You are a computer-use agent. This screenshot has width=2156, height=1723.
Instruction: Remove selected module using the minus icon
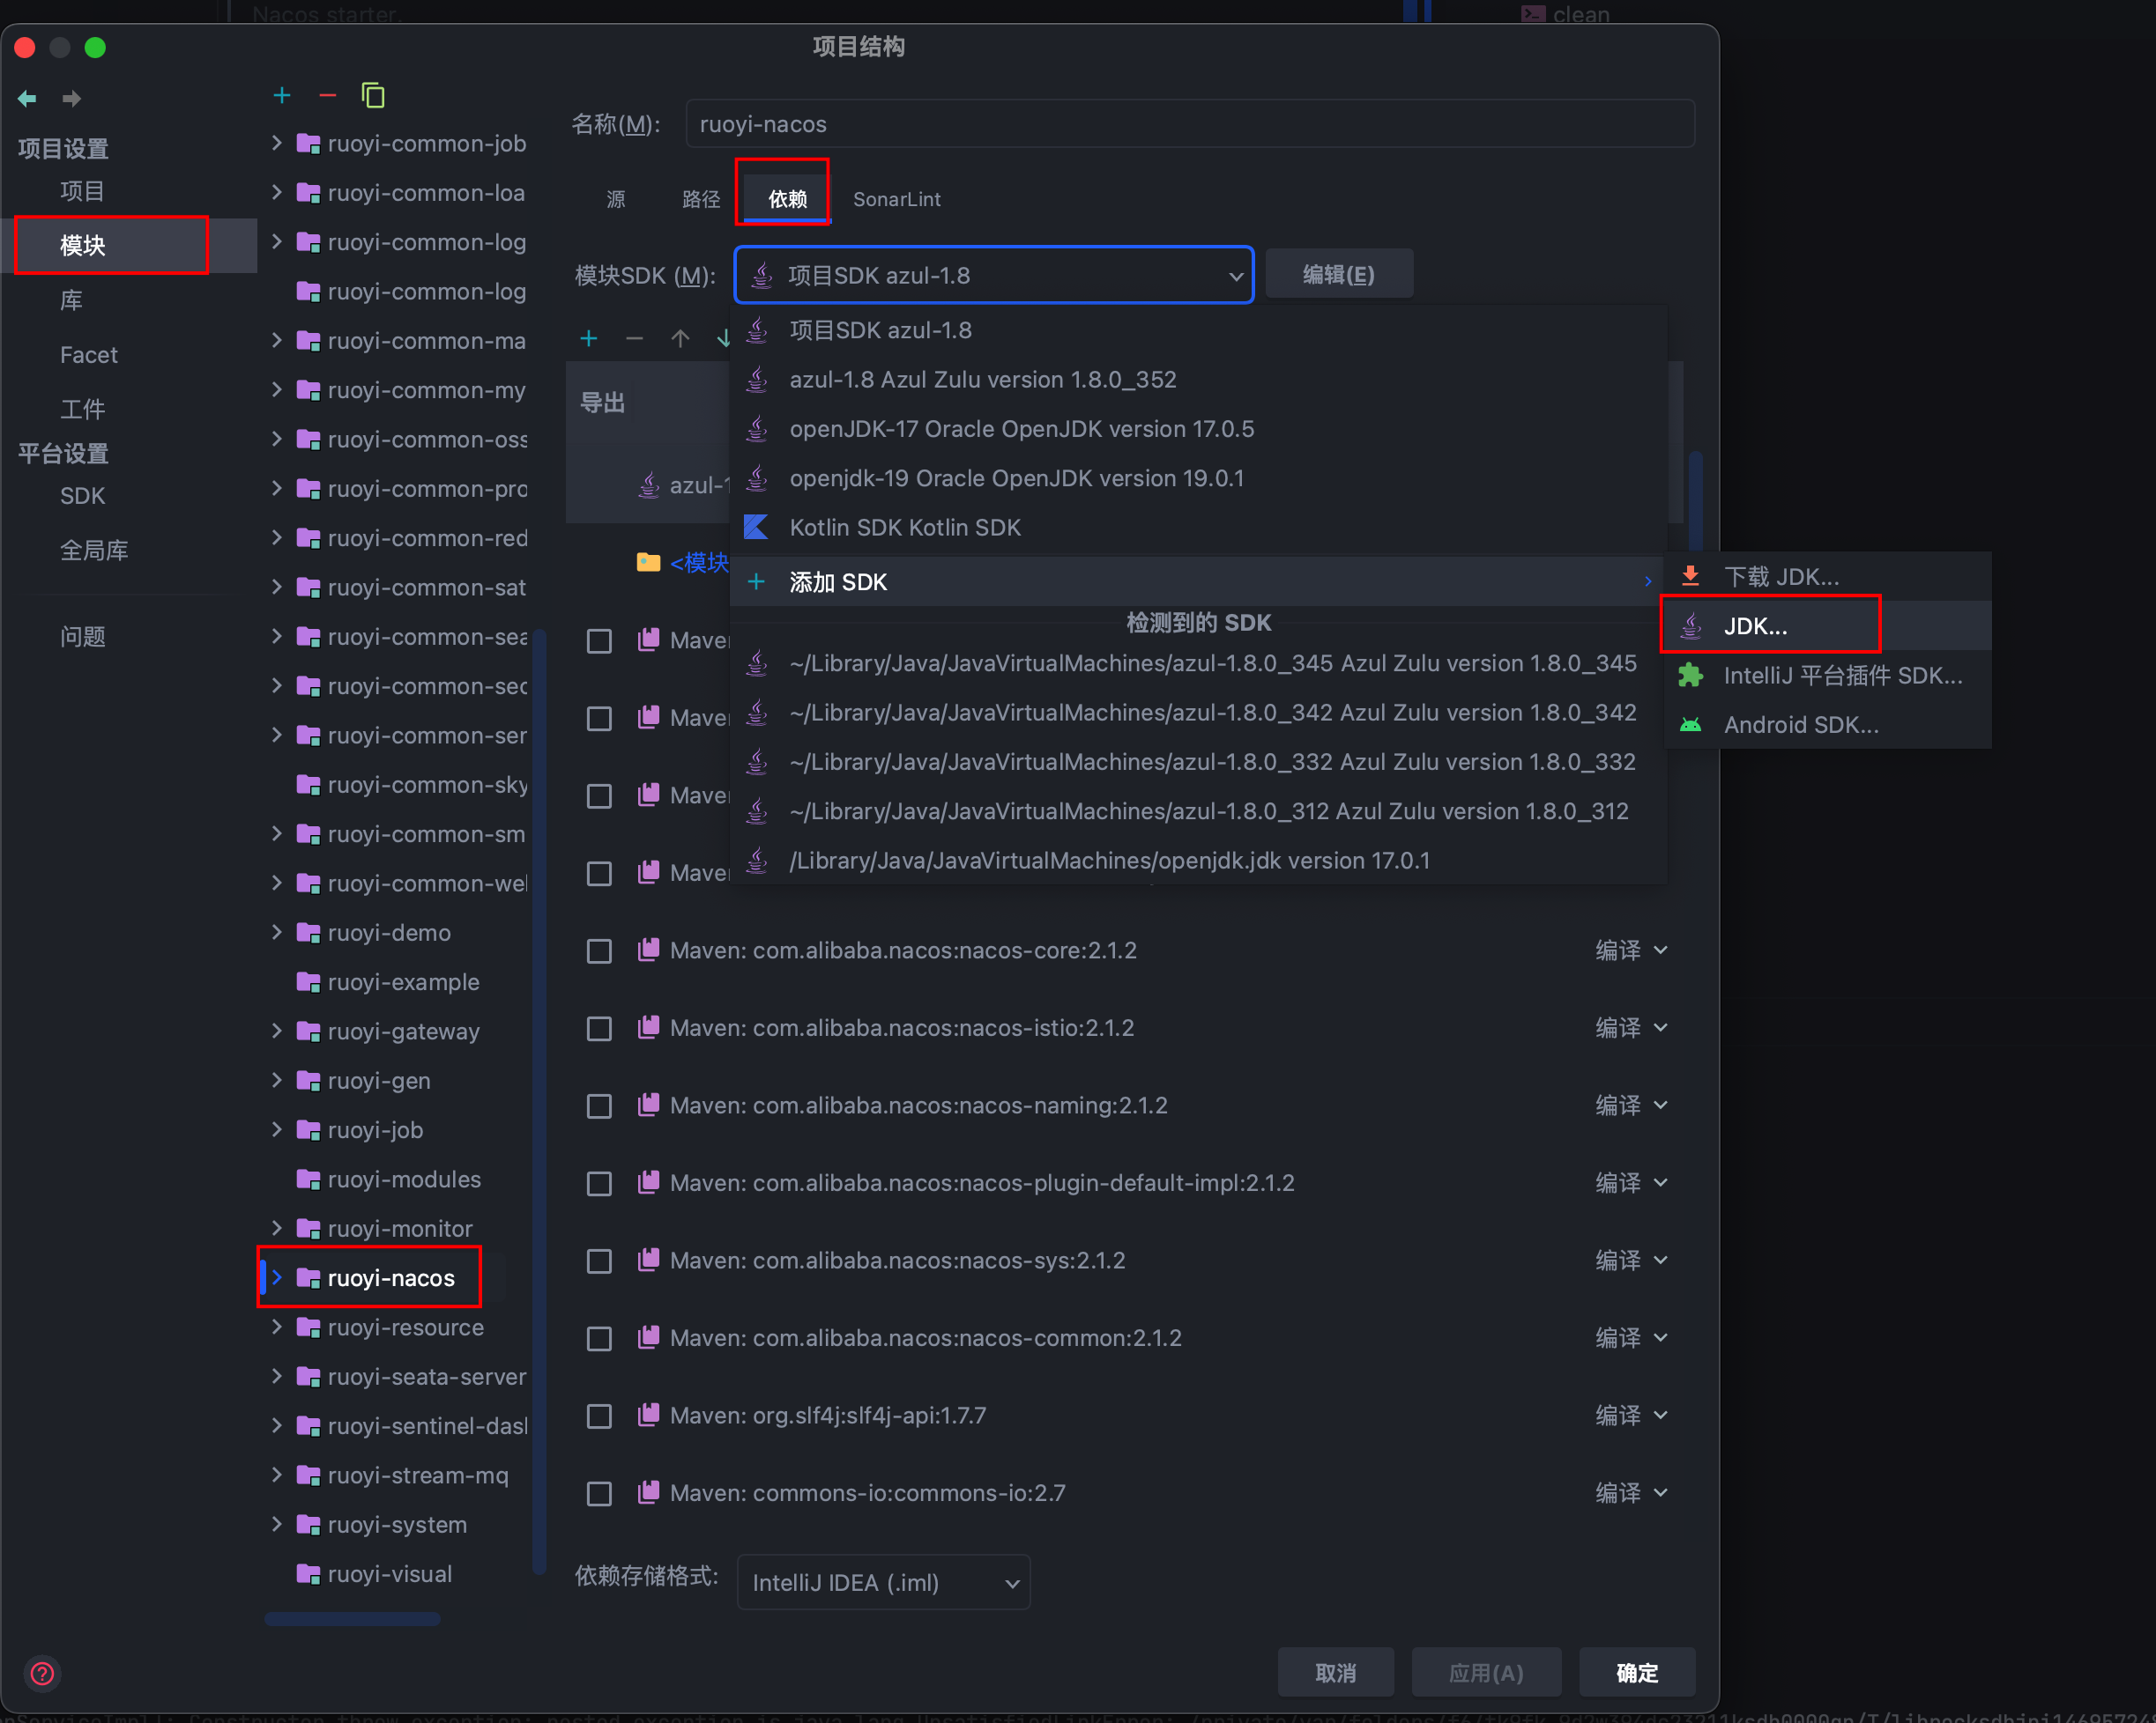tap(328, 95)
